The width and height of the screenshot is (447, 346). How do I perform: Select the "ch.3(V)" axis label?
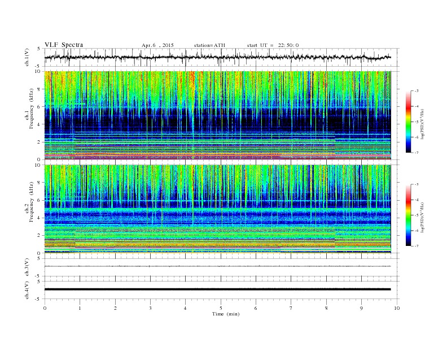click(27, 267)
